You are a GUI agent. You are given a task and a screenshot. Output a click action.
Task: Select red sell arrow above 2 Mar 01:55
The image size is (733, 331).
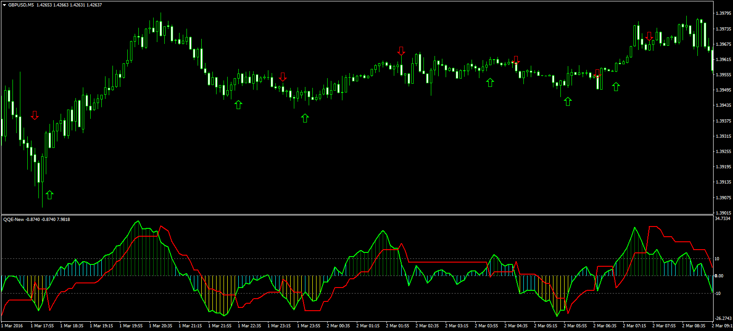[x=401, y=51]
